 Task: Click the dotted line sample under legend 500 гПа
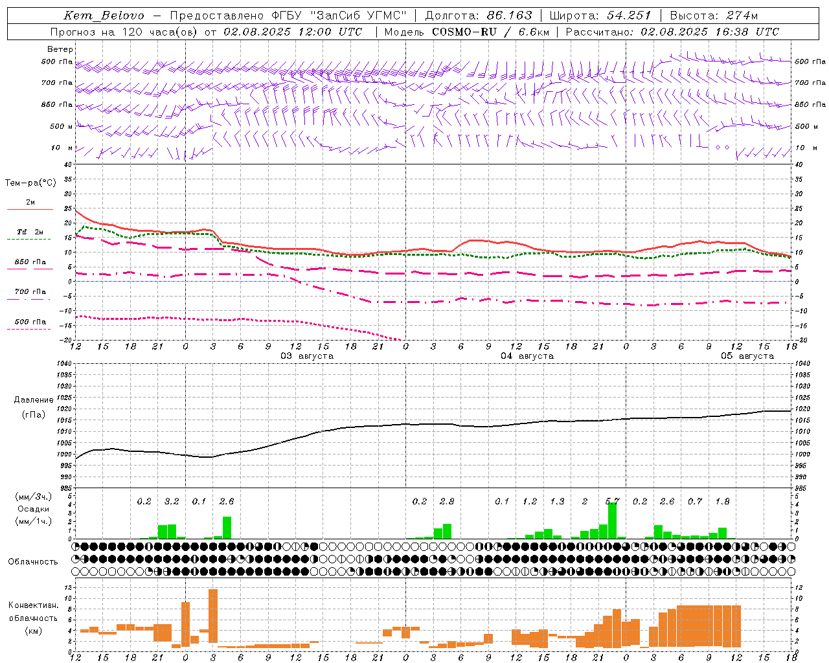30,330
